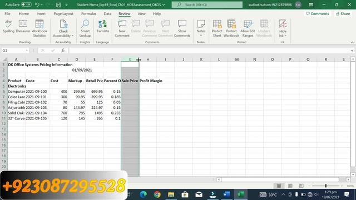Click the Undo icon in title bar
Viewport: 356px width, 200px height.
tap(37, 4)
